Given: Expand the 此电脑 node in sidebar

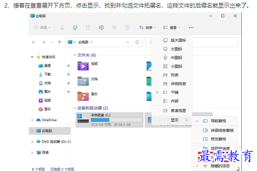Looking at the screenshot, I should tap(32, 131).
